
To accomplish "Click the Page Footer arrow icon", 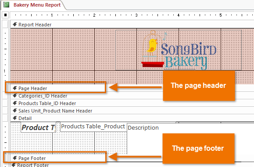I will (x=15, y=158).
